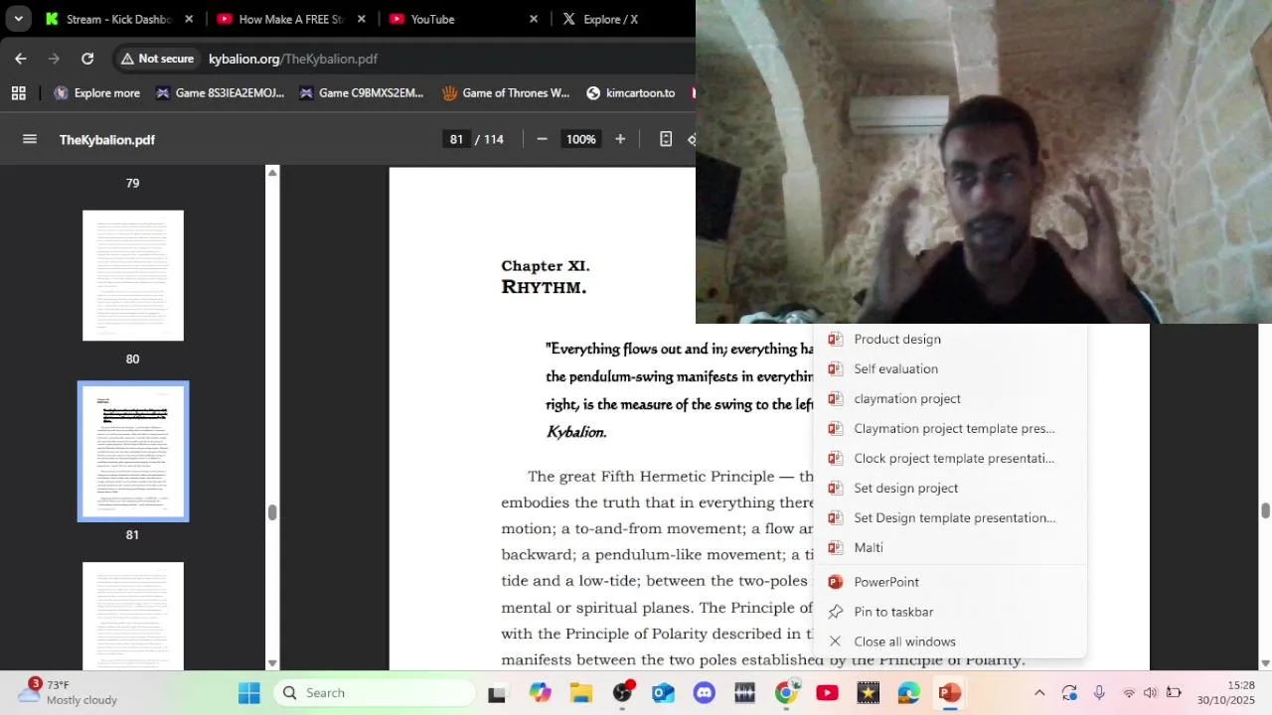Open YouTube app on taskbar

pyautogui.click(x=827, y=693)
